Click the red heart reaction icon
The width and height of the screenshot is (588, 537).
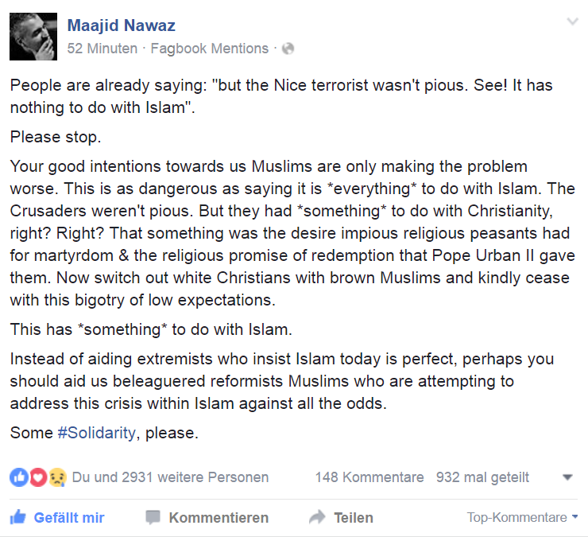click(37, 477)
